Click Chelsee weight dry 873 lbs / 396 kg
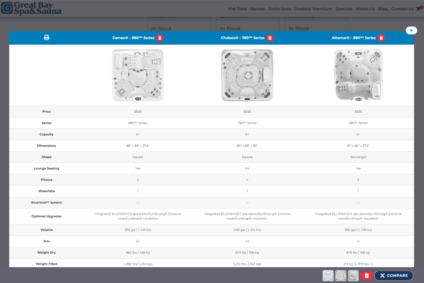 [247, 252]
